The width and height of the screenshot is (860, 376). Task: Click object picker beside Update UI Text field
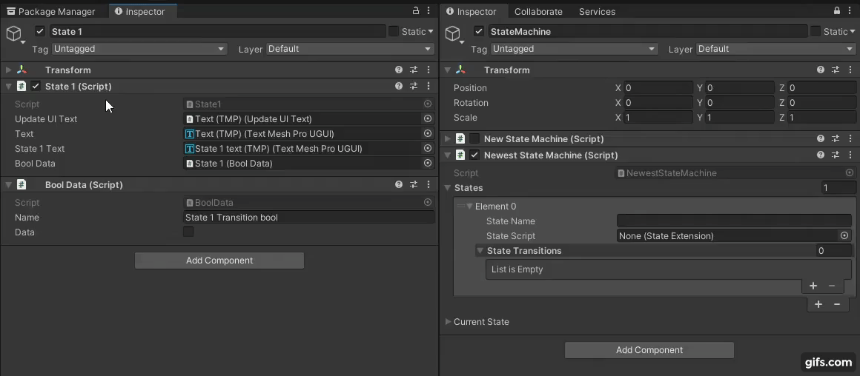[x=428, y=119]
